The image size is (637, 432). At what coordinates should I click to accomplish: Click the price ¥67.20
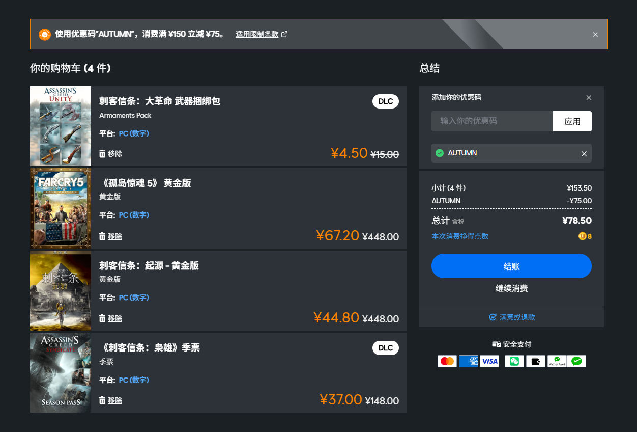pos(338,235)
